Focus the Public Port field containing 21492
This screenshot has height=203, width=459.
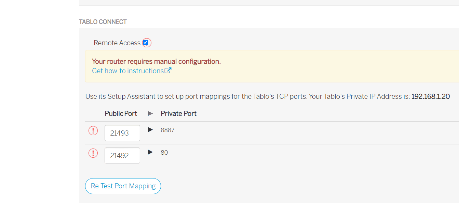coord(122,155)
